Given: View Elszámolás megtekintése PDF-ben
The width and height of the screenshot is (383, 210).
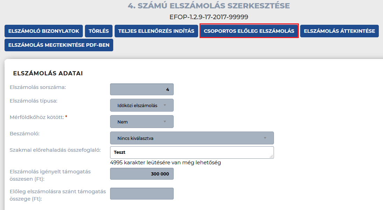Looking at the screenshot, I should click(59, 45).
